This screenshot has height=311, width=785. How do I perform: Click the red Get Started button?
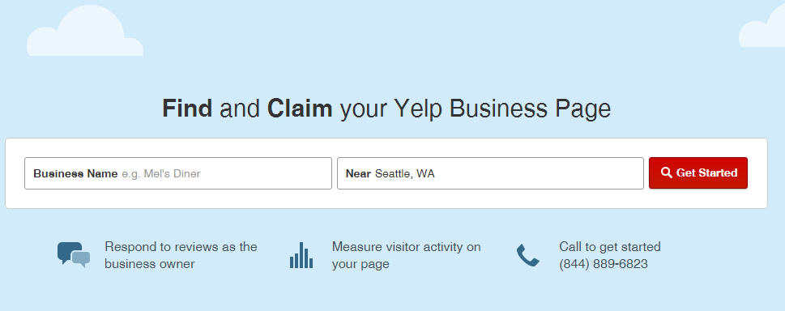[698, 173]
